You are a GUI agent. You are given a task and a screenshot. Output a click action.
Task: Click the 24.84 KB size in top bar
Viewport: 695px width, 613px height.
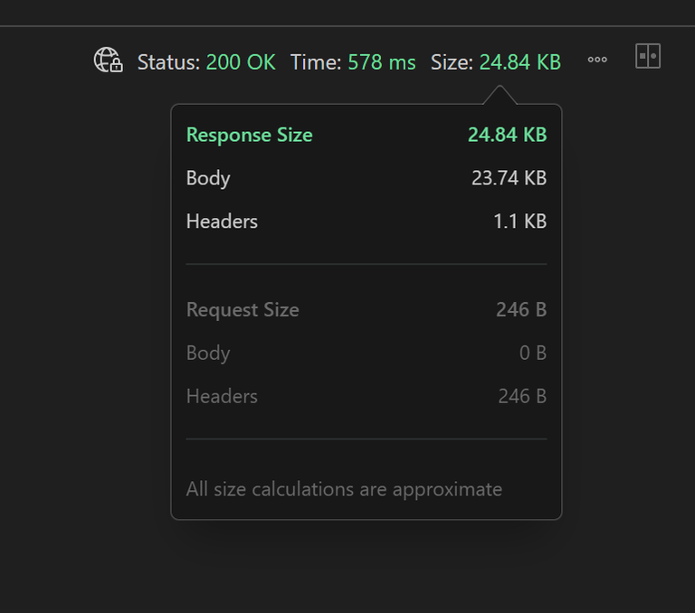pos(520,62)
